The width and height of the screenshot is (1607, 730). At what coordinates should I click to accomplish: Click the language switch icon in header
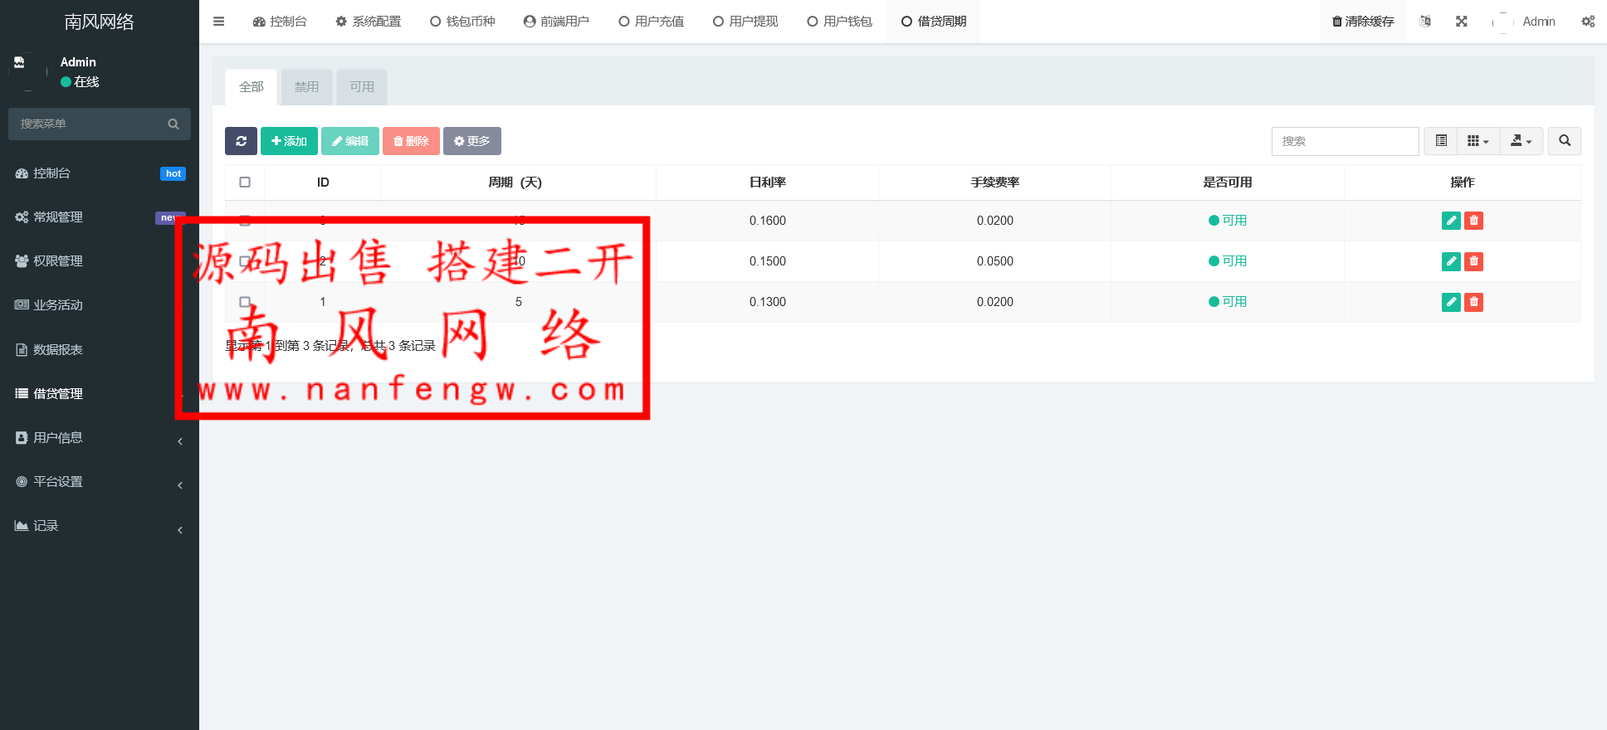click(x=1425, y=22)
